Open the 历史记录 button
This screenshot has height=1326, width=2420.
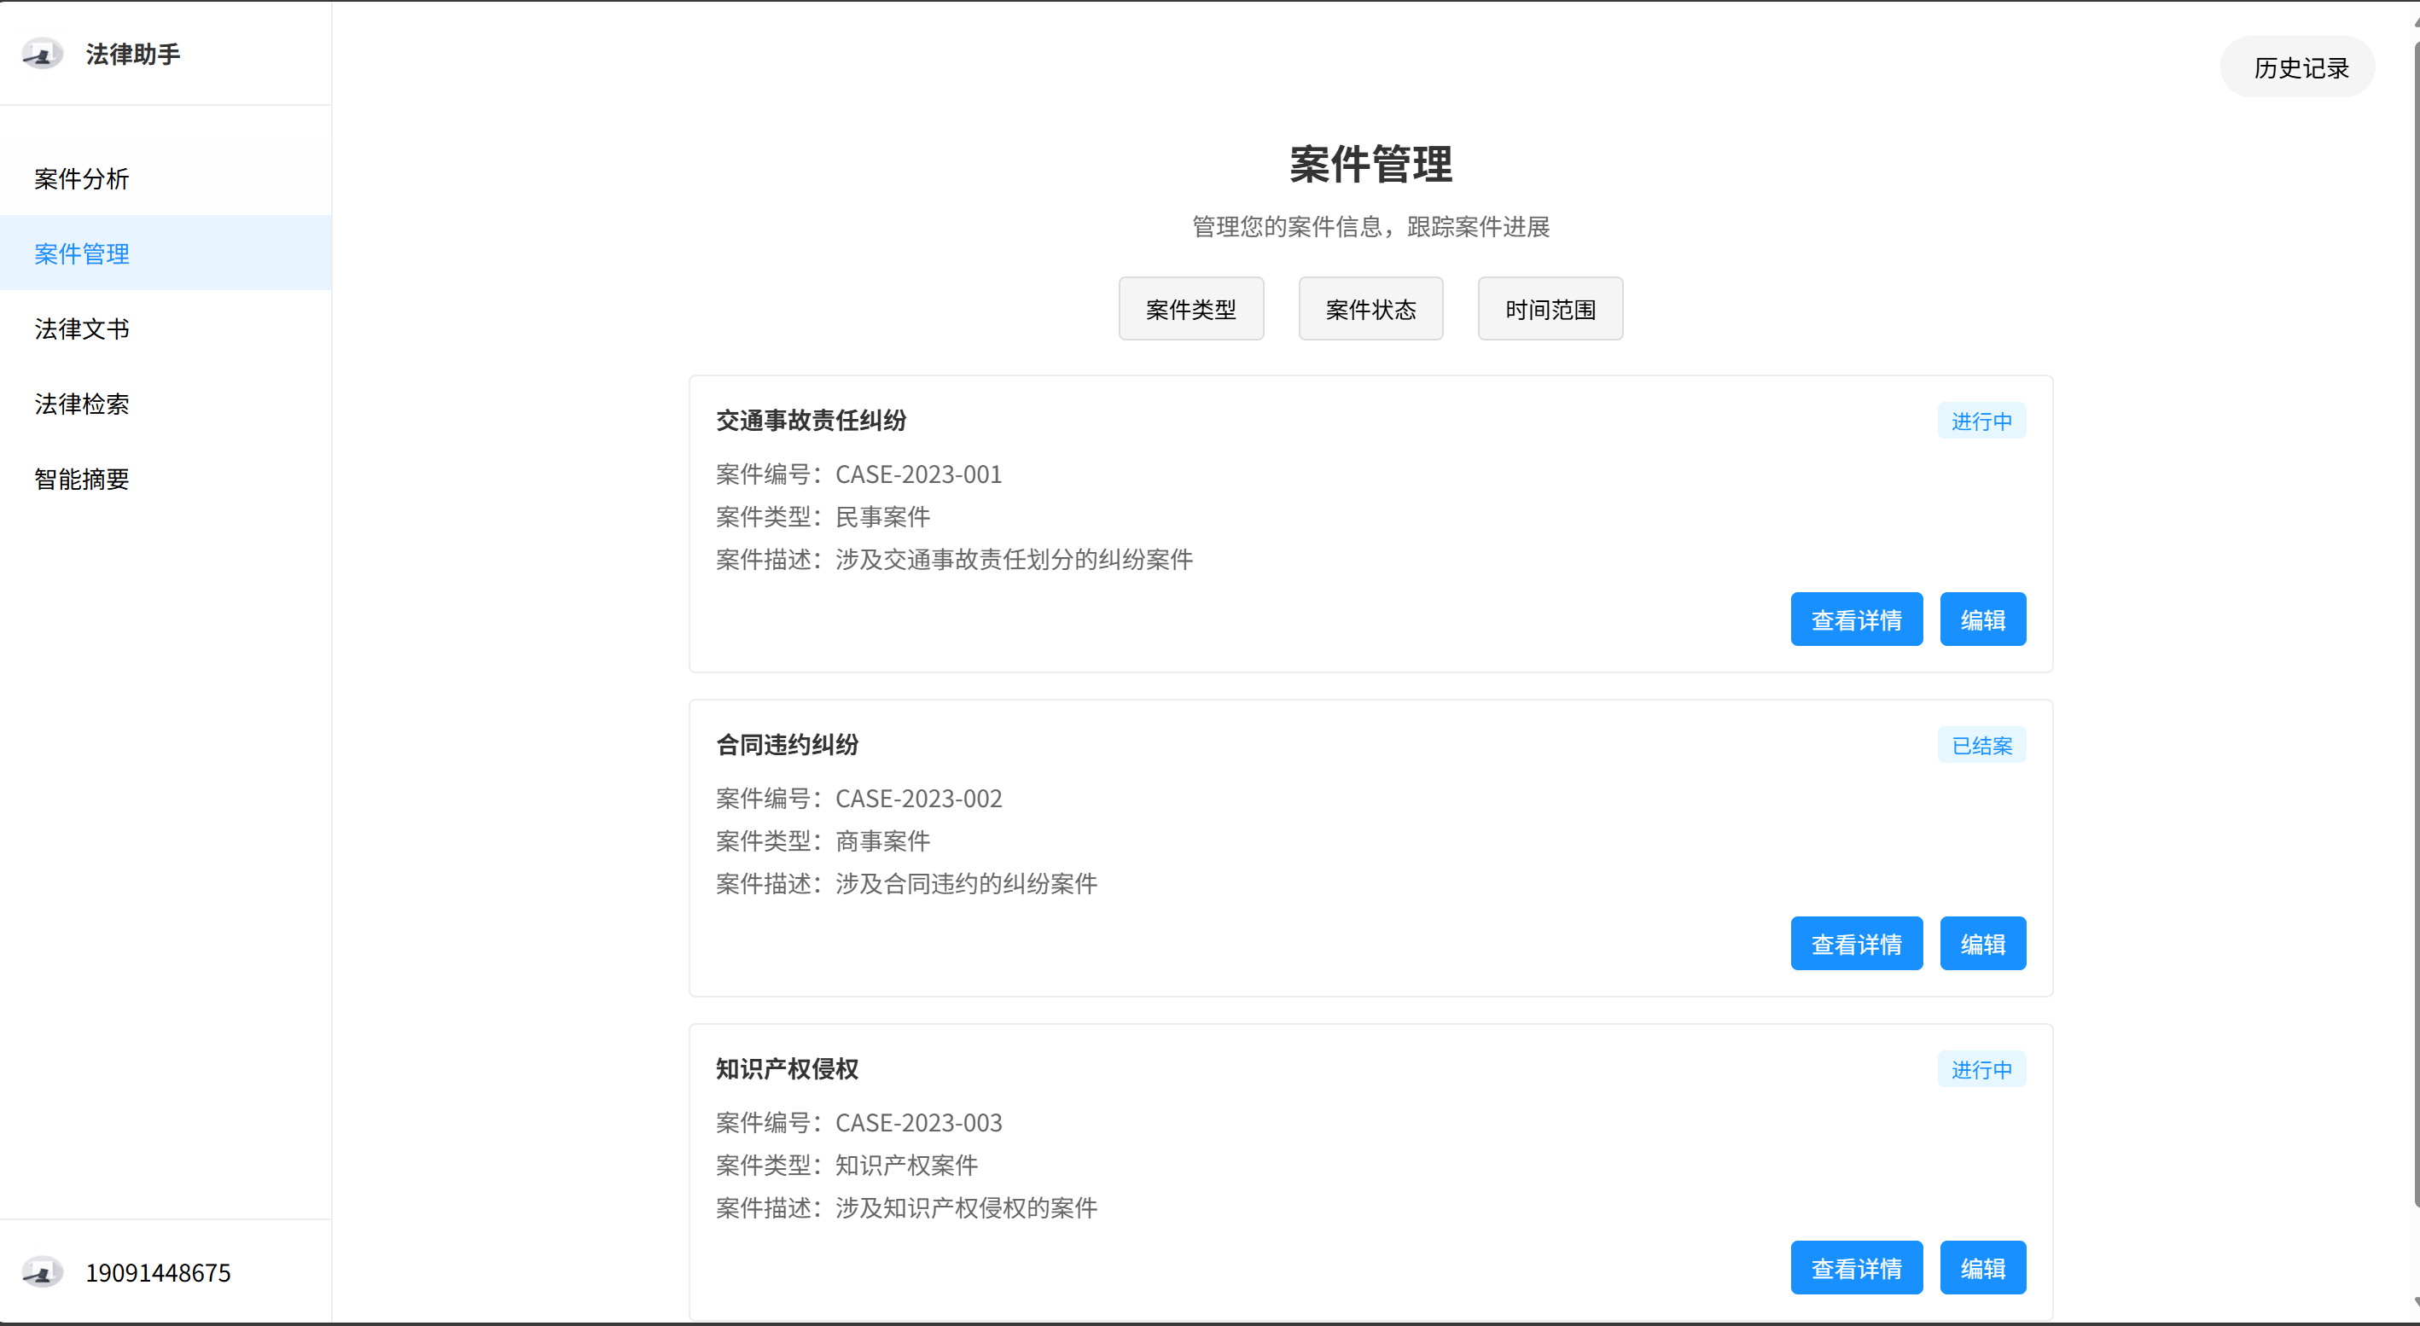[2300, 67]
